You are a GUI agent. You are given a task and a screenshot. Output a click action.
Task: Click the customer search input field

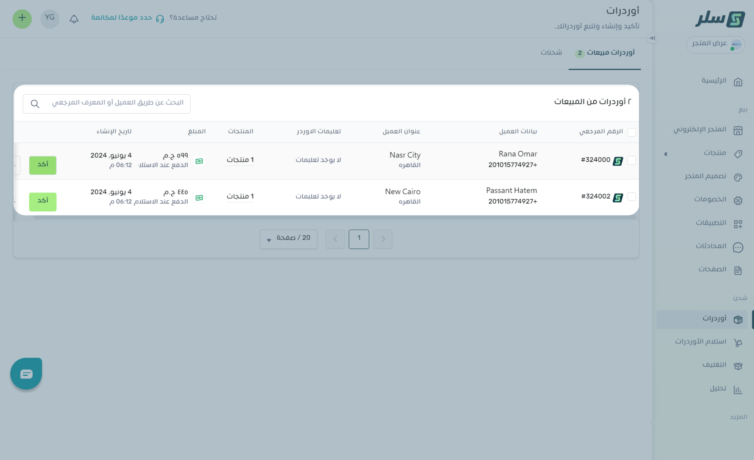[113, 103]
